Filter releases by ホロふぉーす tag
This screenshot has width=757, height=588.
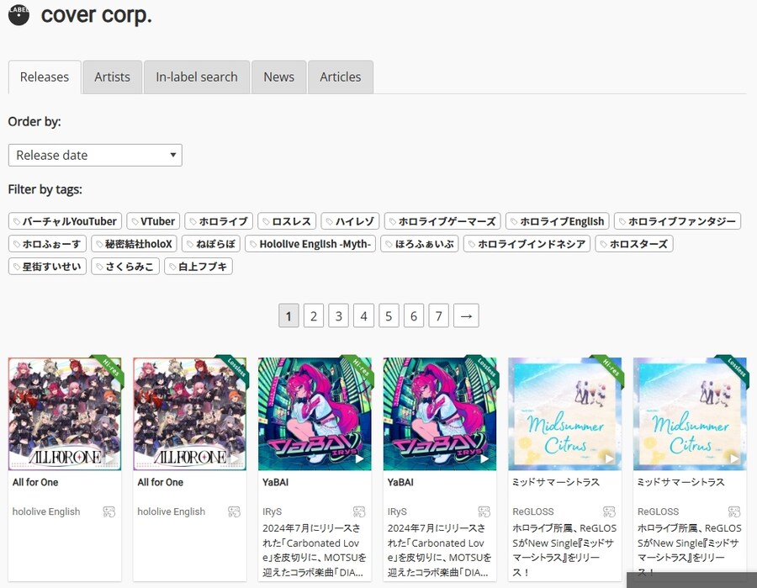pyautogui.click(x=47, y=244)
